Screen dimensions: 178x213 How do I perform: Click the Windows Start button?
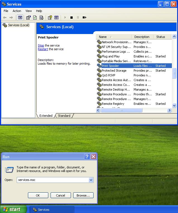pos(13,209)
